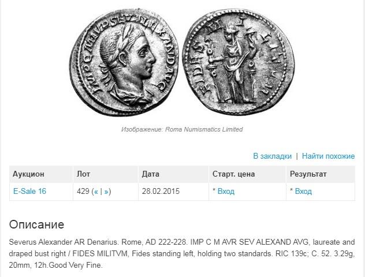365x277 pixels.
Task: Find similar coins via Найти похожие
Action: point(328,156)
